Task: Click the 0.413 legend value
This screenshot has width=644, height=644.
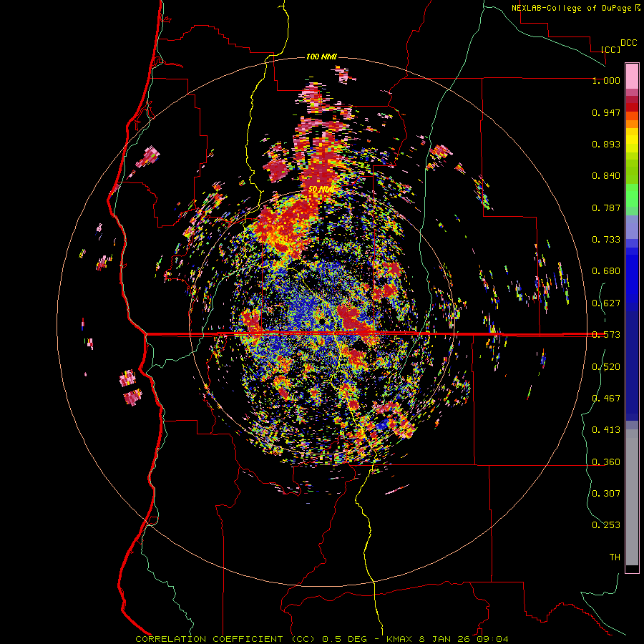Action: click(606, 430)
